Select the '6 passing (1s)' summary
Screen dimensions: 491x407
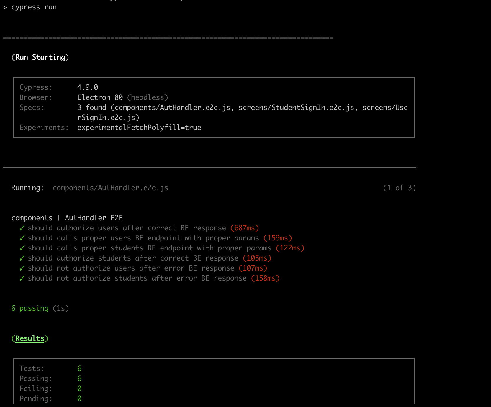[40, 308]
